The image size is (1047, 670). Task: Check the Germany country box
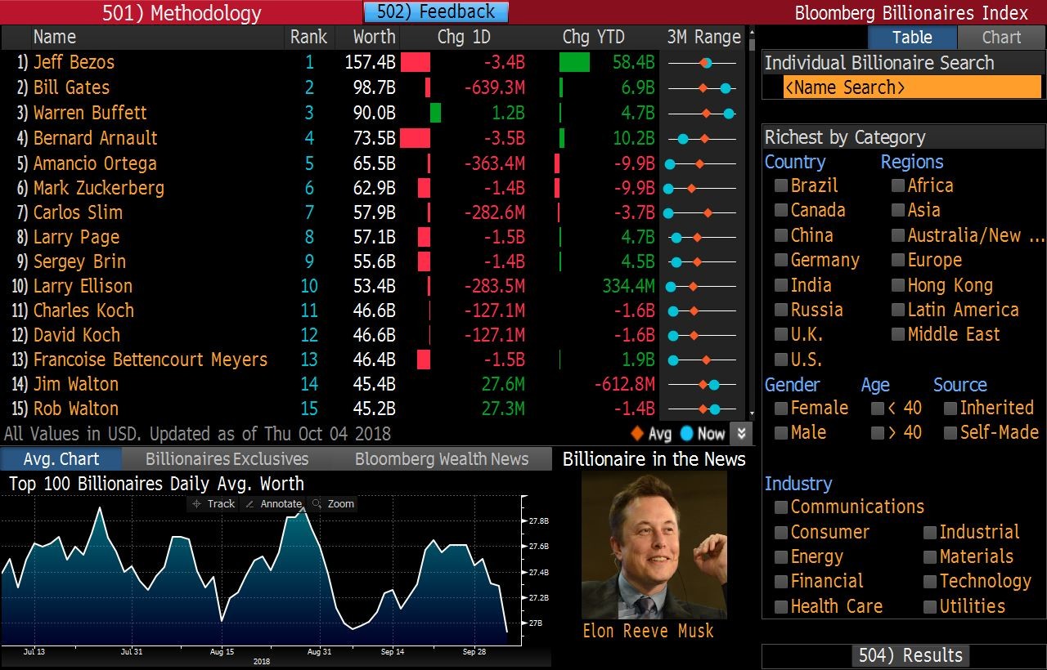point(781,261)
